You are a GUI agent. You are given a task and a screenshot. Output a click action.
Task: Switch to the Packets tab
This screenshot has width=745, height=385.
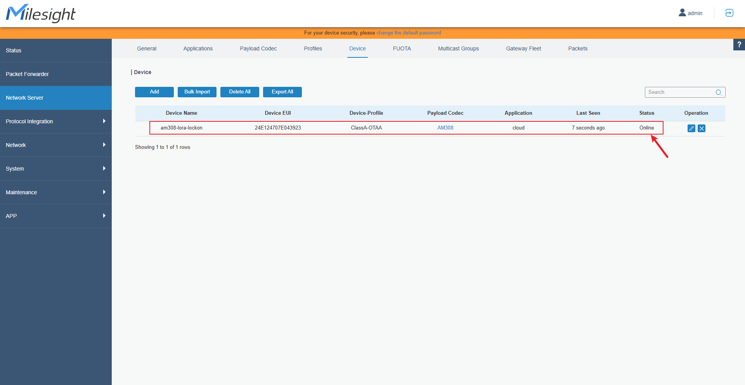578,48
